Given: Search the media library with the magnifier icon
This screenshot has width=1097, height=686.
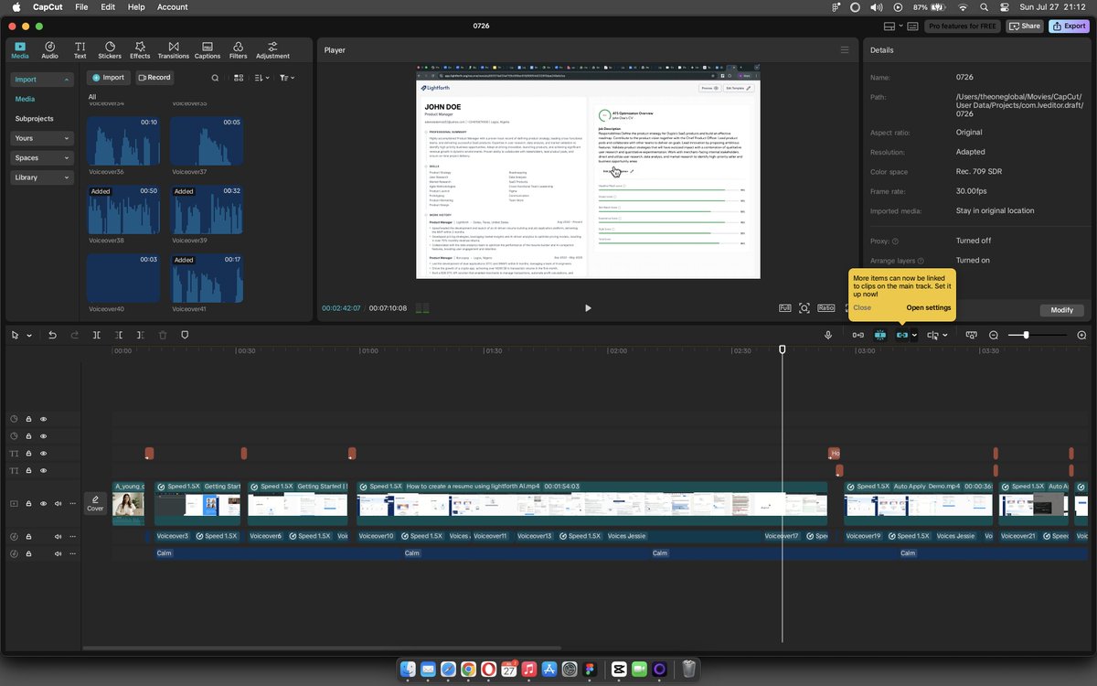Looking at the screenshot, I should (215, 78).
